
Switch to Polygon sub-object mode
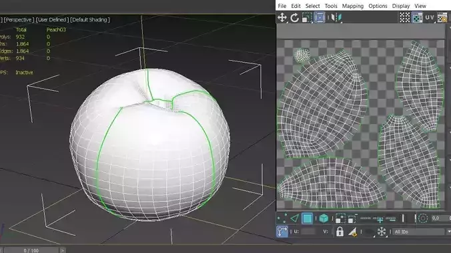pos(307,218)
